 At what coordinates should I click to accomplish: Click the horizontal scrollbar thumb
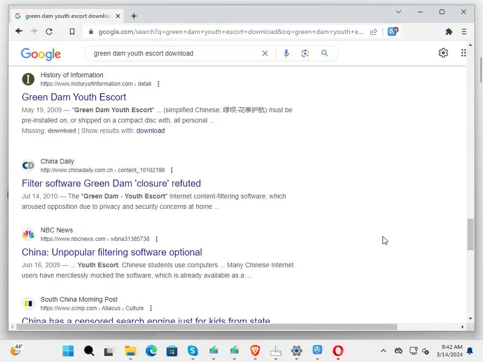(x=207, y=327)
